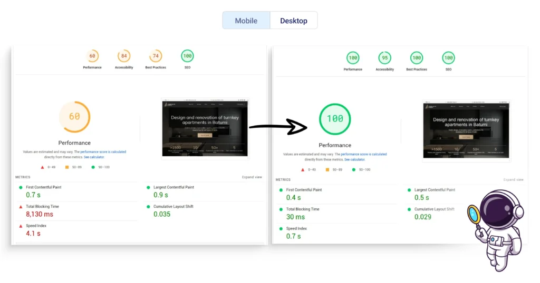
Task: Expand metrics view in right report
Action: (x=513, y=180)
